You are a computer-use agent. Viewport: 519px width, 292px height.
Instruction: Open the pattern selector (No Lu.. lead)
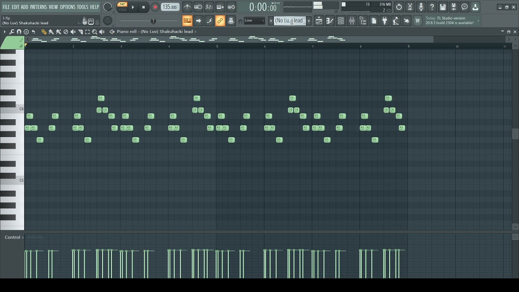tap(289, 21)
